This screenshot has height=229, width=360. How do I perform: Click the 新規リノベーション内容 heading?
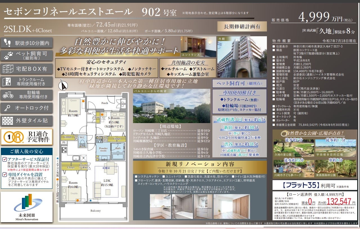pos(199,164)
